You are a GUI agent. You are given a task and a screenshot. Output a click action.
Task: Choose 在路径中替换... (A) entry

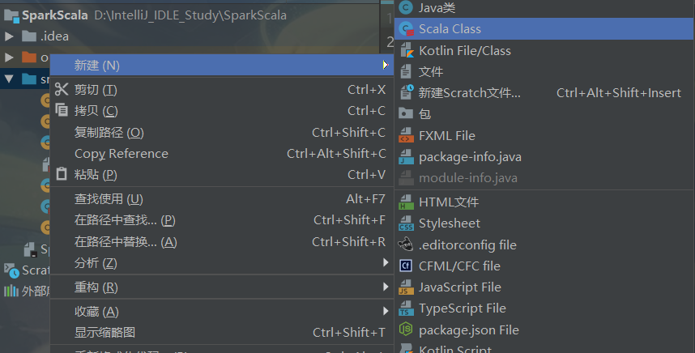tap(222, 242)
